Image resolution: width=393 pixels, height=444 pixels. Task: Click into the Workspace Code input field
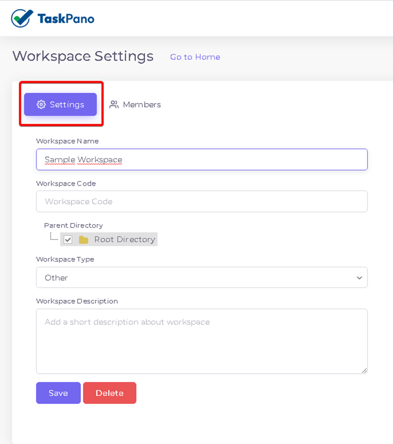click(202, 201)
